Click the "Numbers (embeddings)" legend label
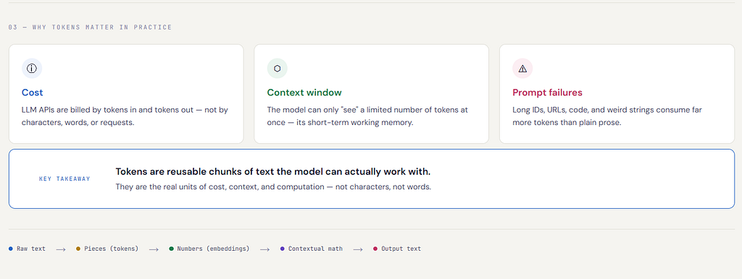The image size is (742, 279). pos(213,249)
